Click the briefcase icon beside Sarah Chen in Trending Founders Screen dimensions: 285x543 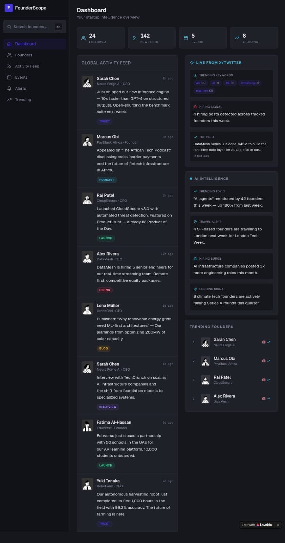[264, 342]
